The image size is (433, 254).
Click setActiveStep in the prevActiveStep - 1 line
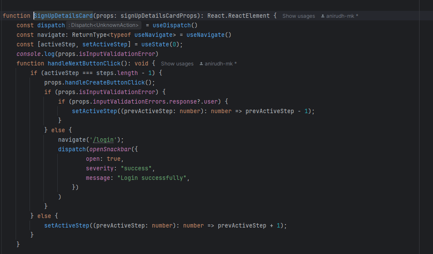tap(95, 111)
